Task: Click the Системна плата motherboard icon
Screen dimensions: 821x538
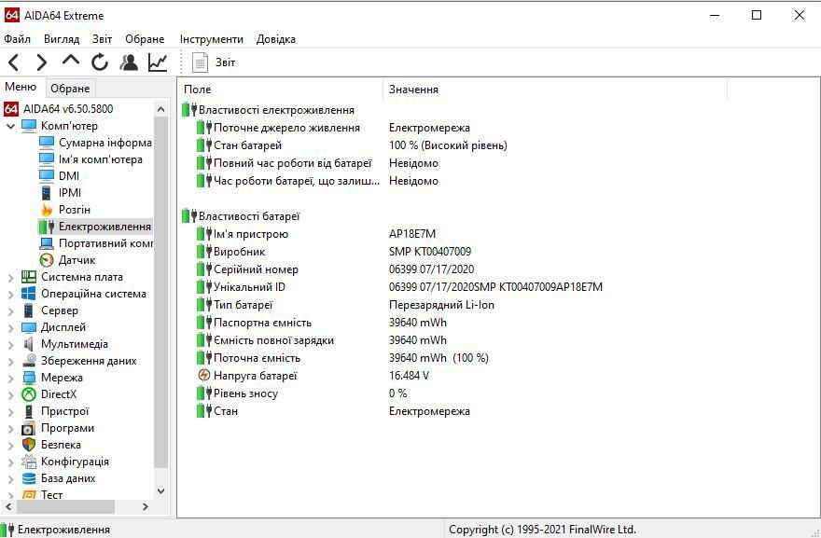Action: (x=28, y=276)
